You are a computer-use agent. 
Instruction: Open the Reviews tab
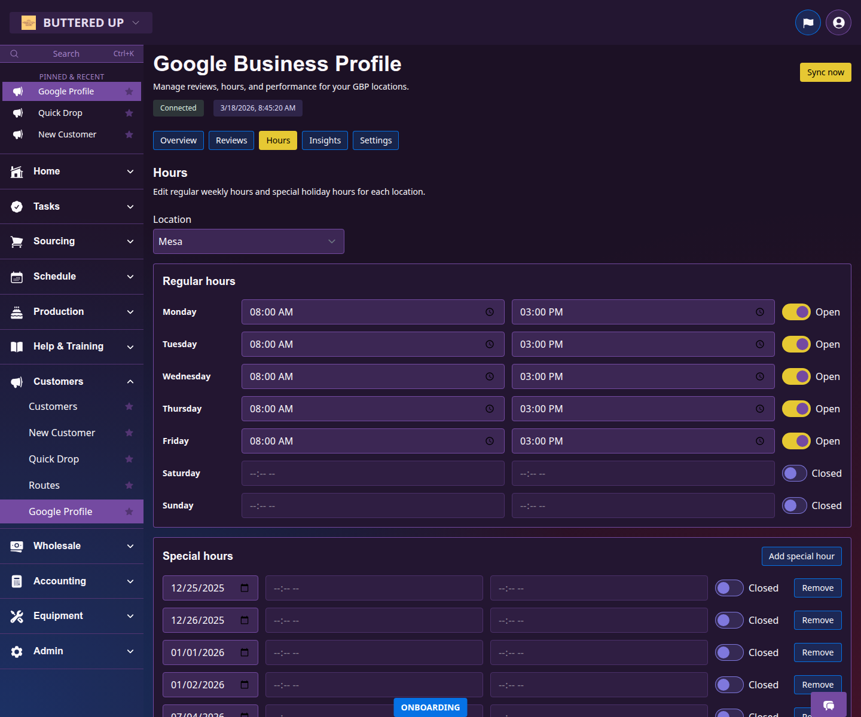click(231, 140)
